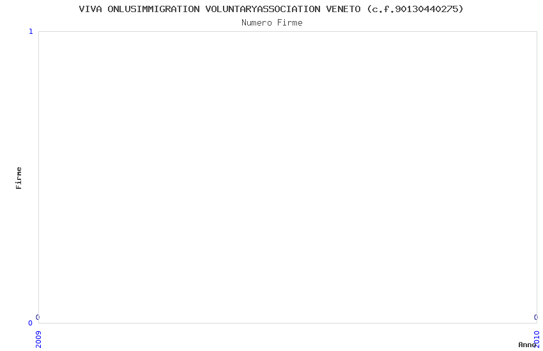Click the Anno x-axis label
543x351 pixels.
point(527,345)
